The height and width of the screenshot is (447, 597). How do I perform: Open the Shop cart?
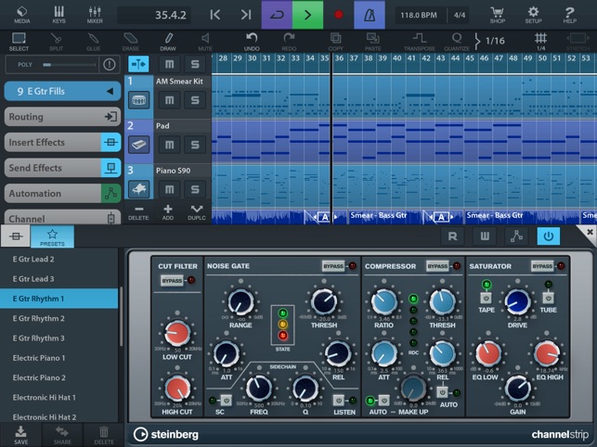(498, 14)
